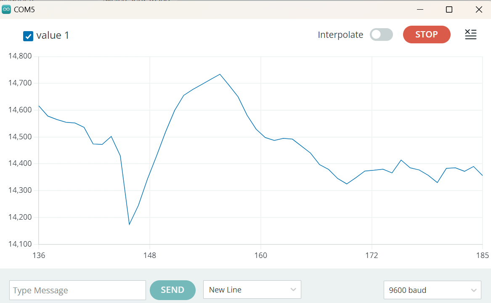Open the New Line ending dropdown
Screen dimensions: 491x303
click(x=252, y=290)
